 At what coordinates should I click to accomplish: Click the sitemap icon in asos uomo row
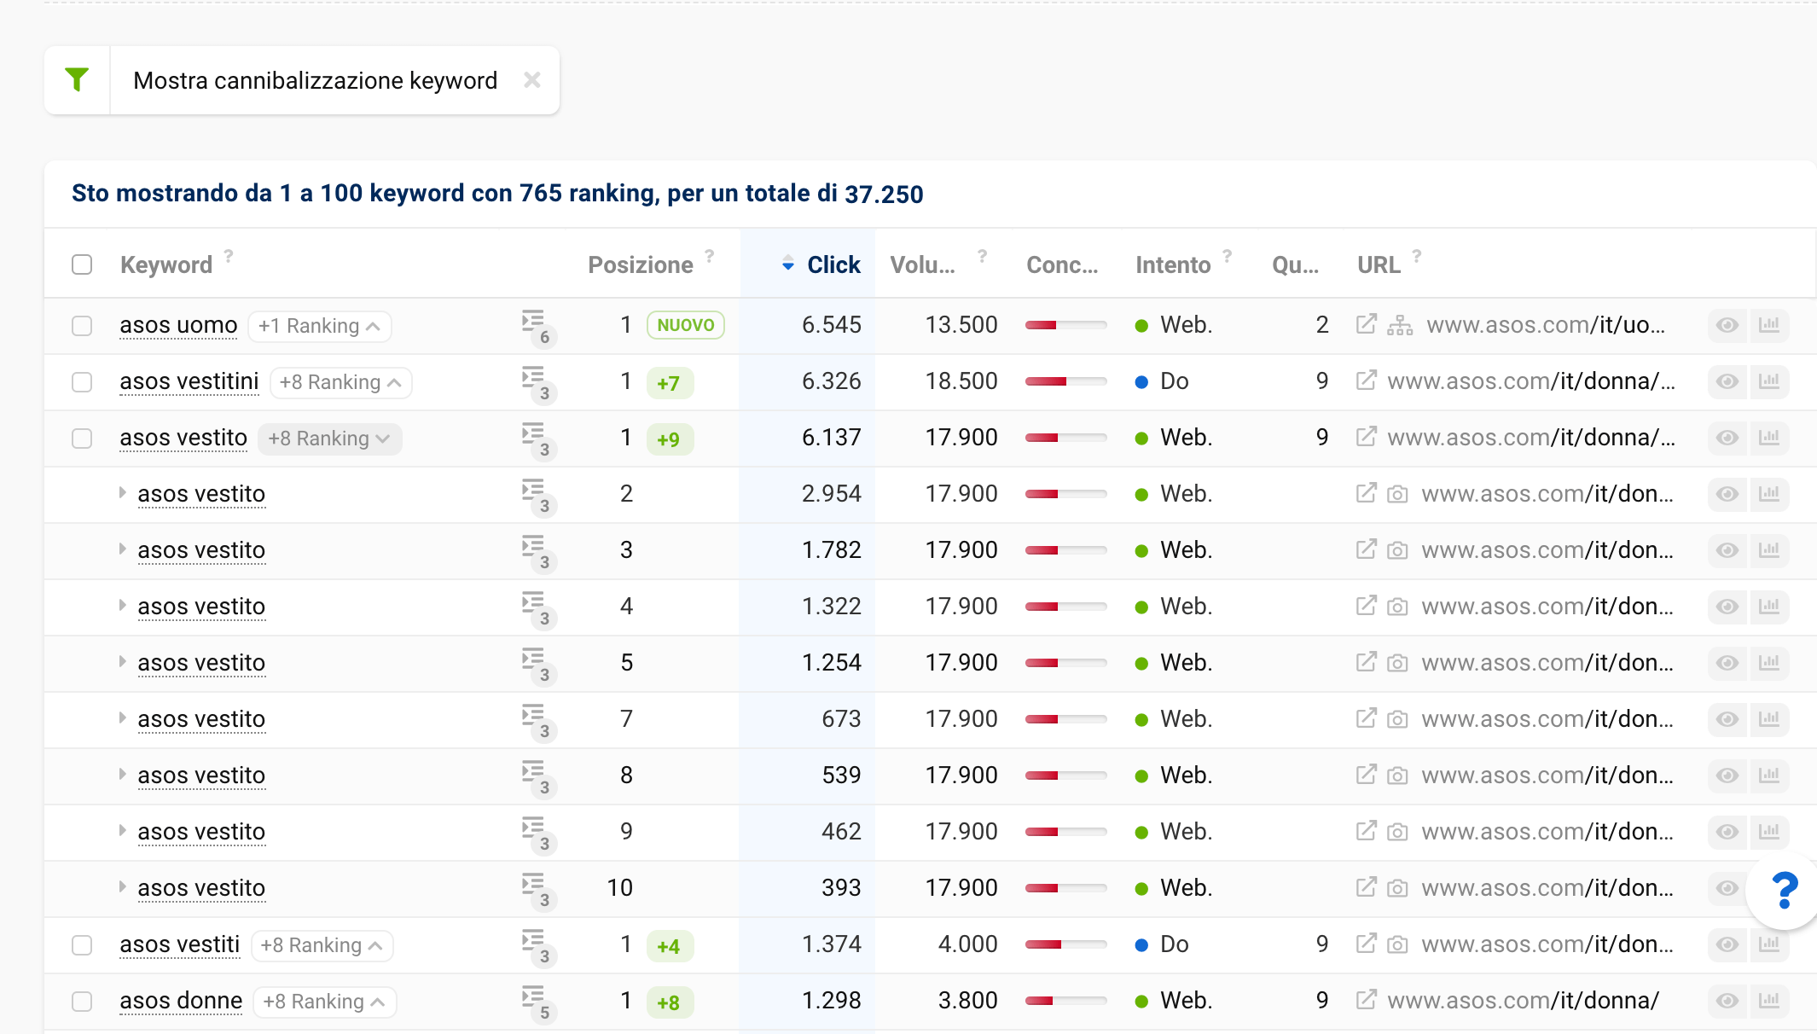coord(1399,325)
